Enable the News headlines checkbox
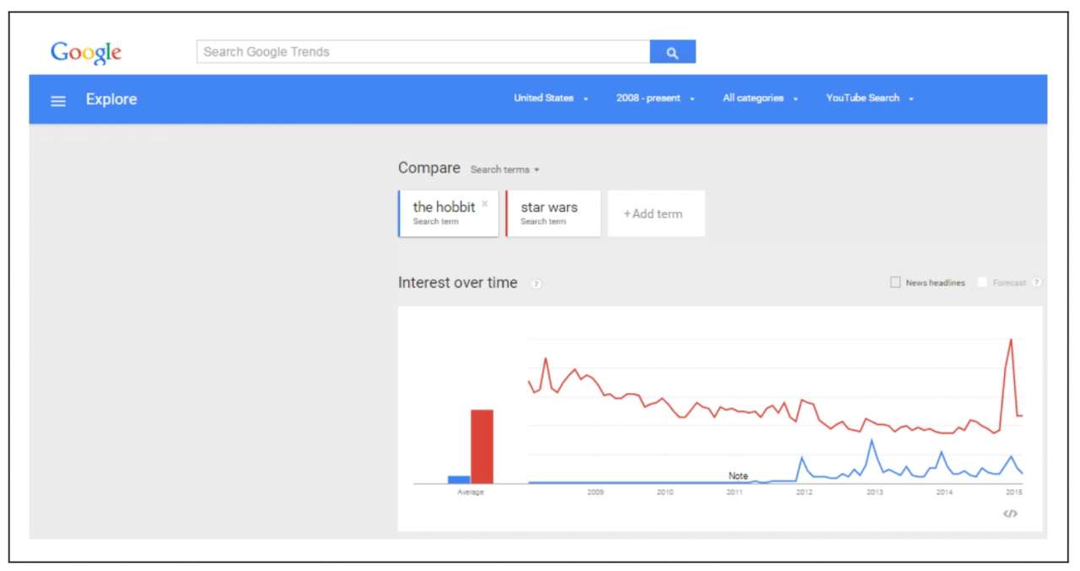This screenshot has height=571, width=1080. pyautogui.click(x=895, y=283)
